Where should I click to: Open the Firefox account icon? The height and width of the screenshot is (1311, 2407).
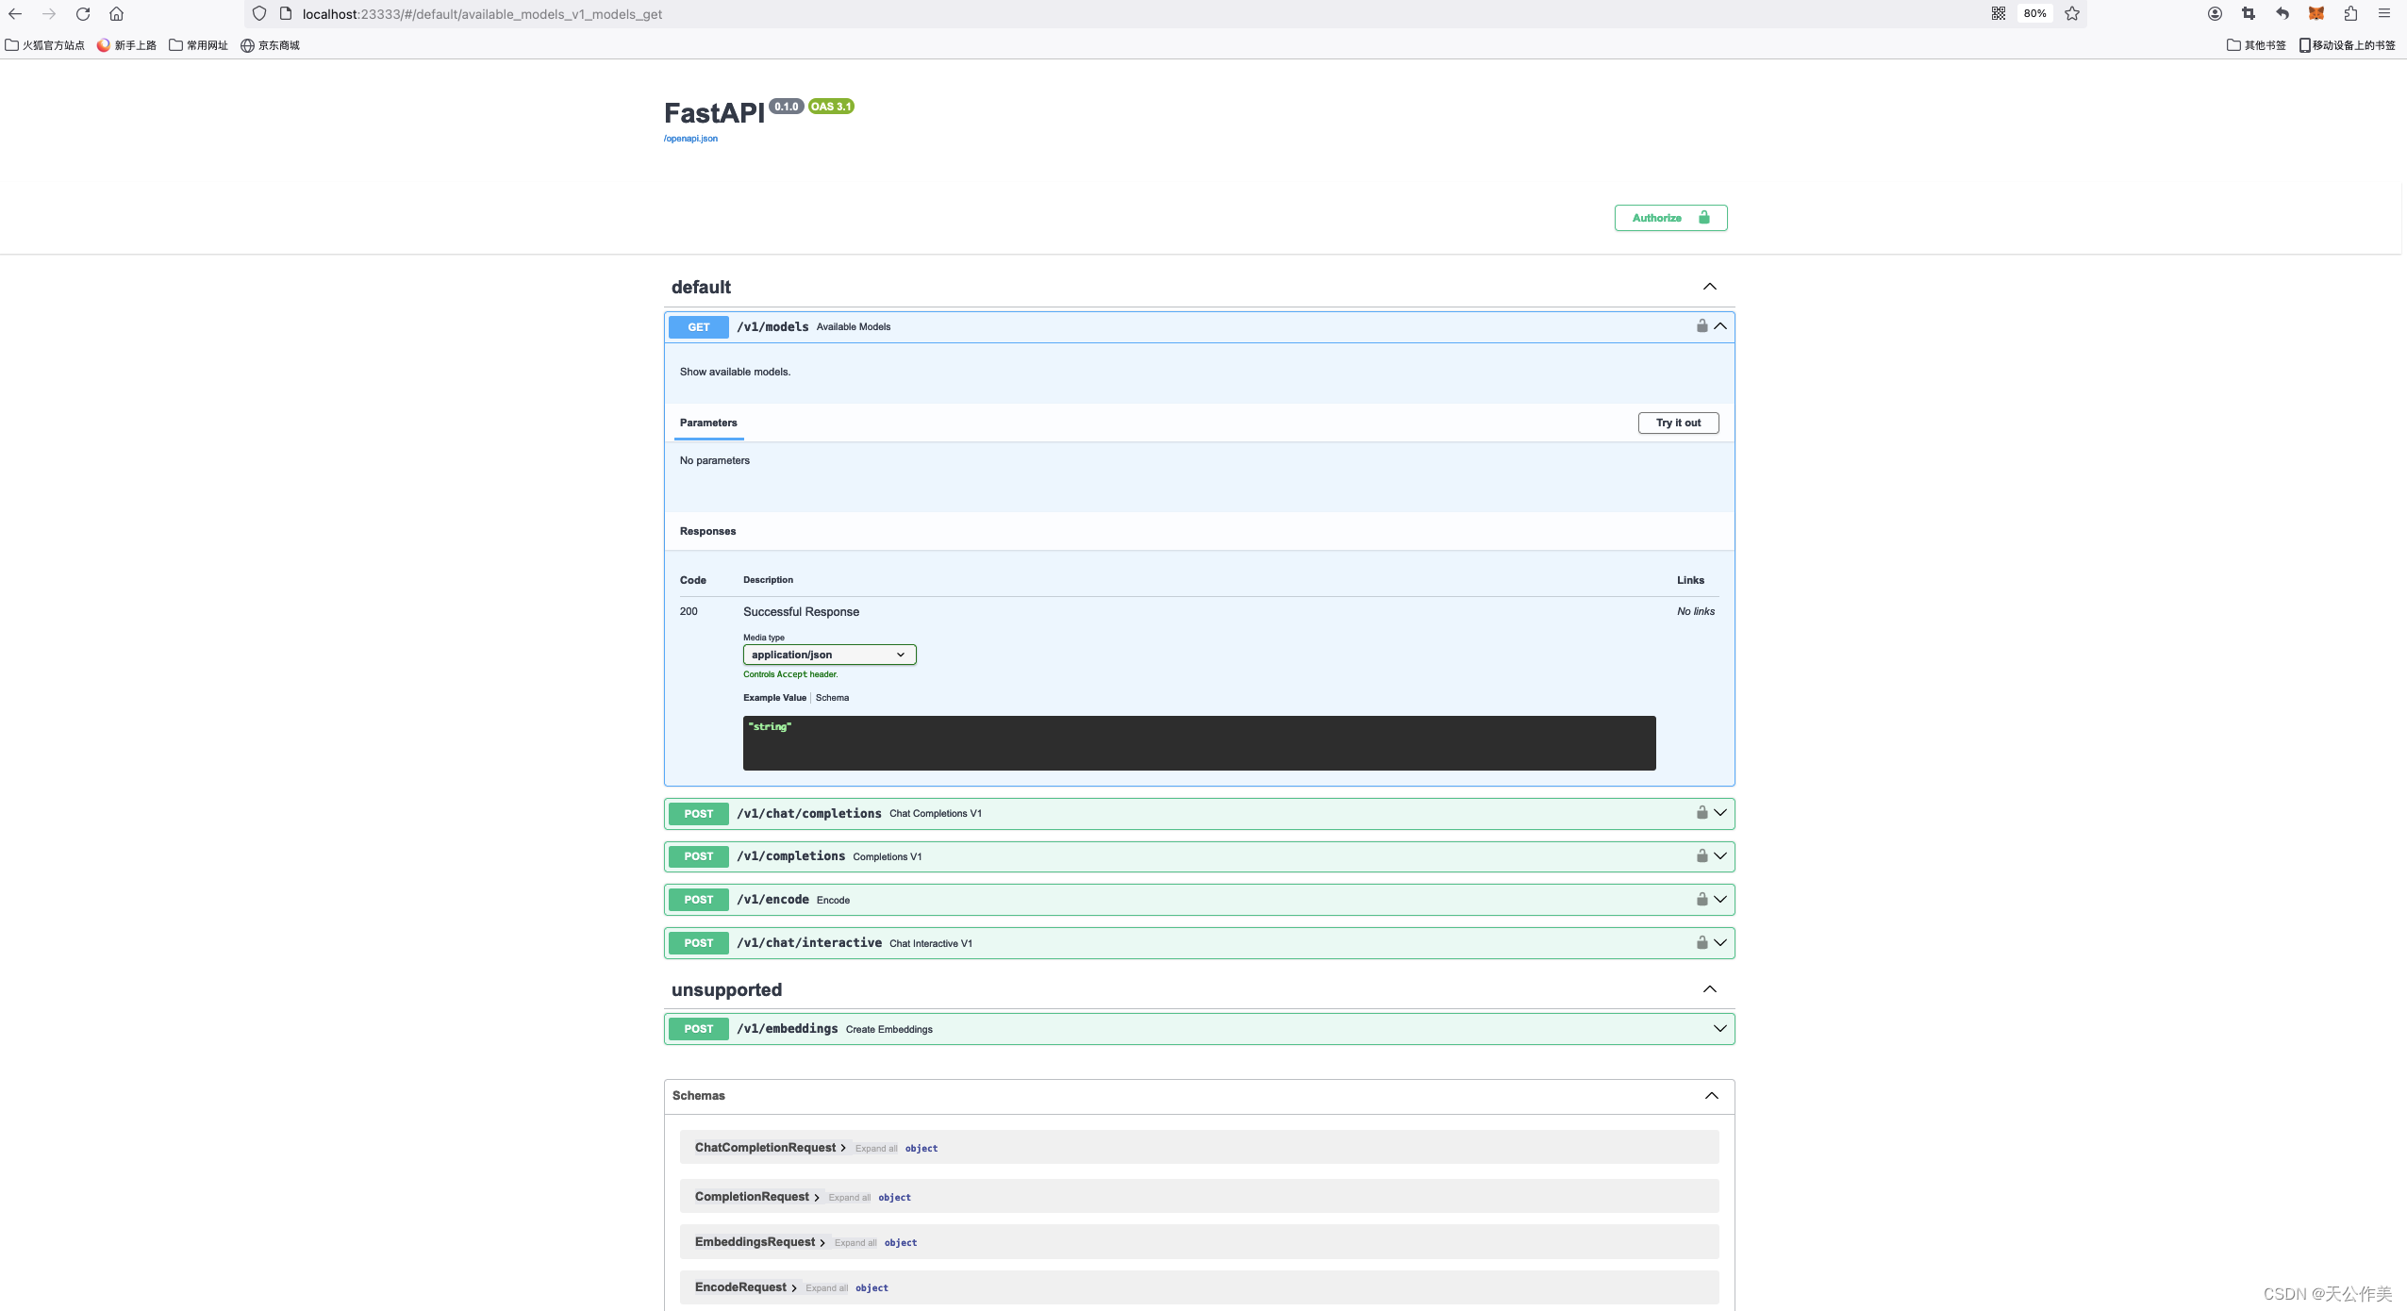(x=2215, y=13)
